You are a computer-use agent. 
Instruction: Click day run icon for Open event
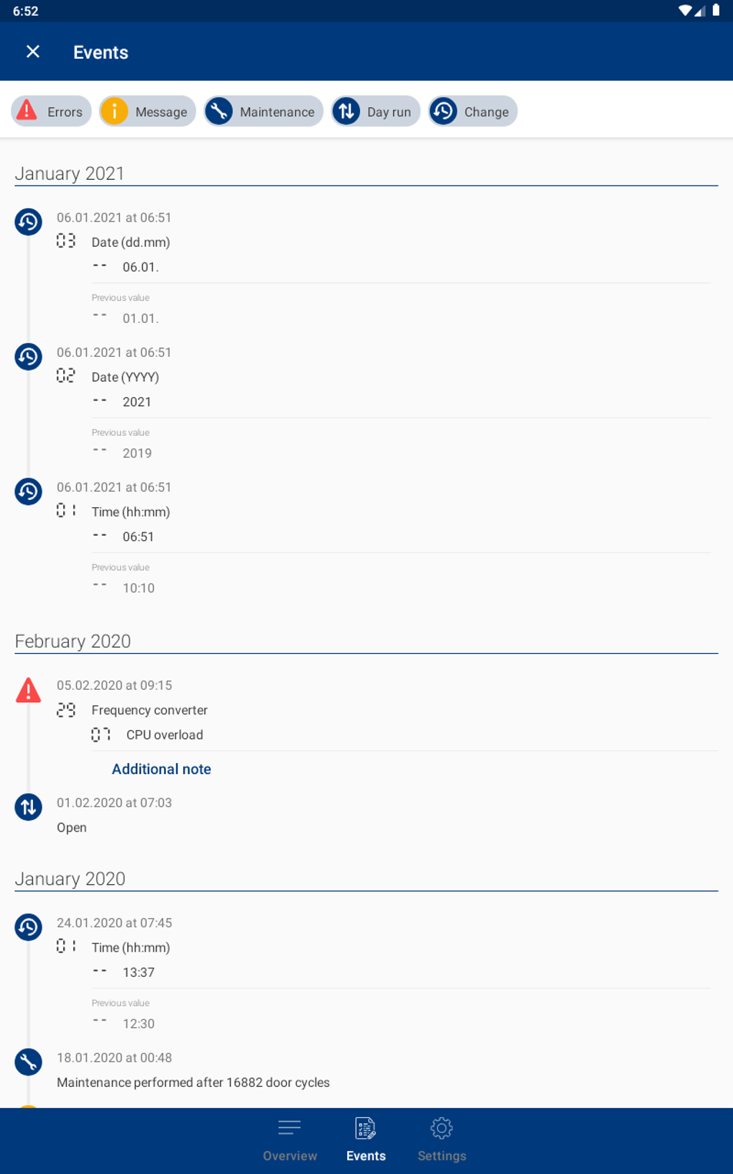[29, 807]
